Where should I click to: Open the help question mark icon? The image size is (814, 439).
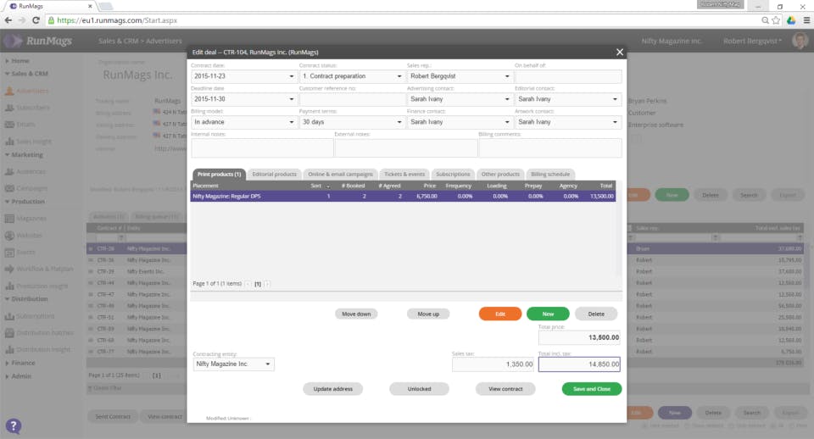pyautogui.click(x=14, y=426)
